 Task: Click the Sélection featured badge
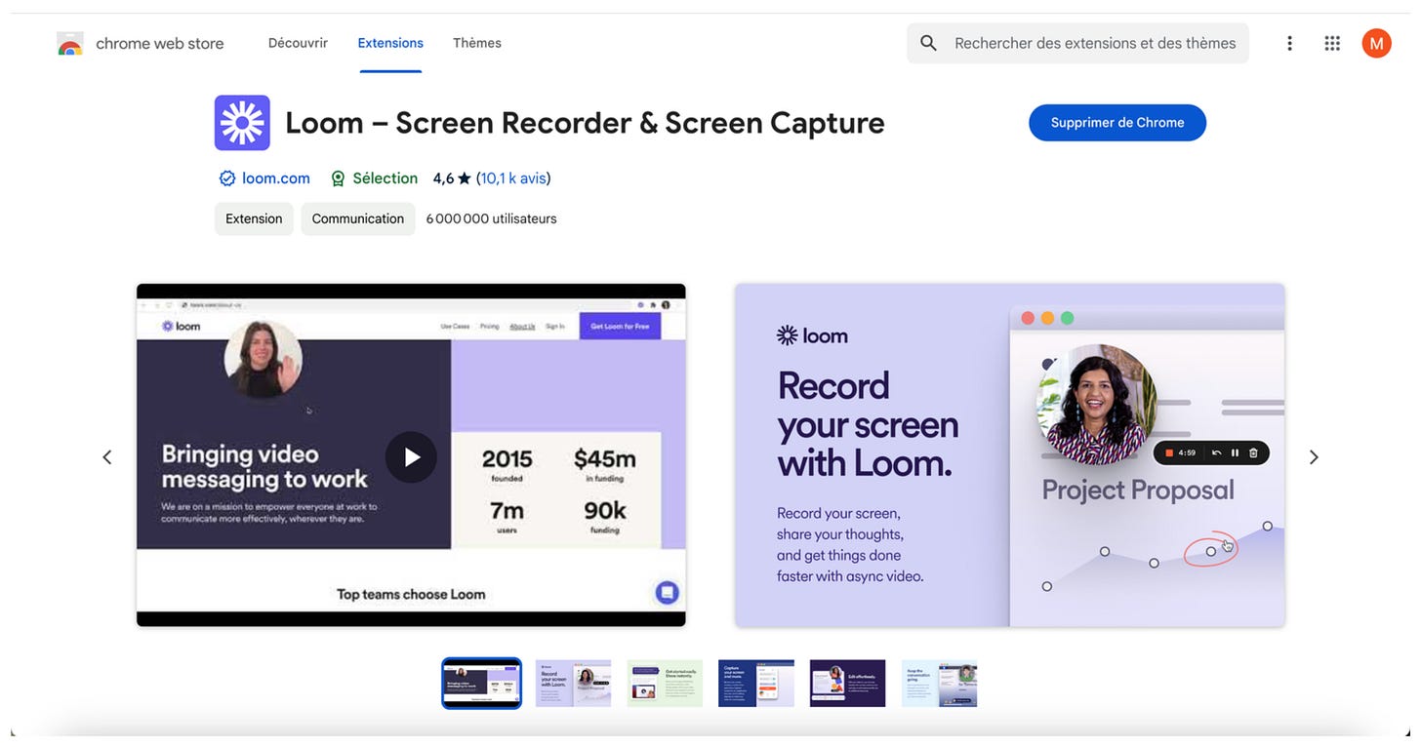374,178
